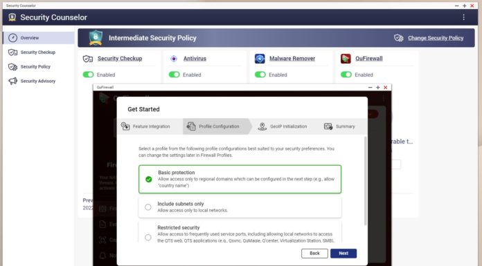This screenshot has width=482, height=266.
Task: Click the Security Checkup shield icon in sidebar
Action: pos(12,52)
